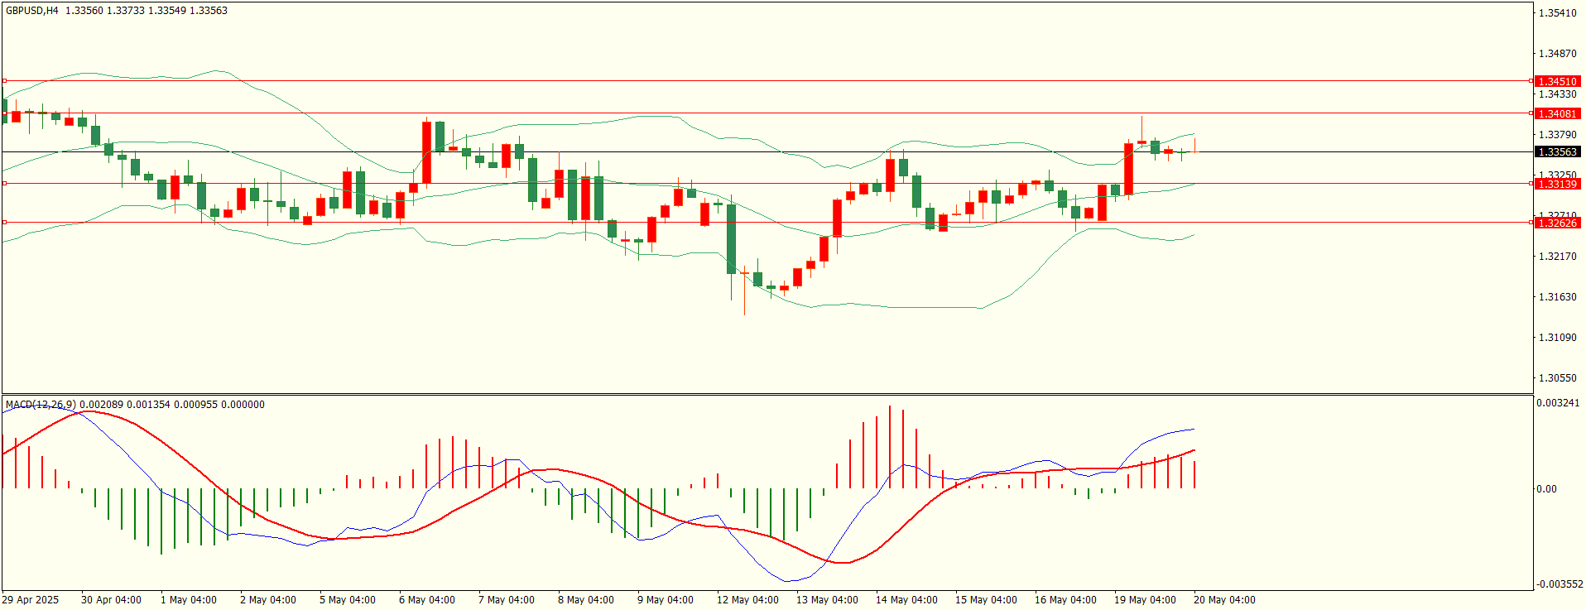1586x610 pixels.
Task: Click the 12 May 04:00 time label
Action: [x=747, y=600]
